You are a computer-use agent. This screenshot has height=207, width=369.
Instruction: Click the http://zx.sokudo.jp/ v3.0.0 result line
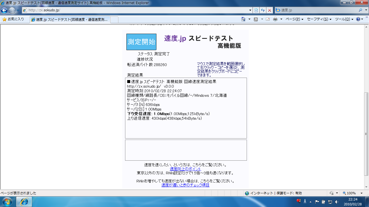pyautogui.click(x=150, y=86)
